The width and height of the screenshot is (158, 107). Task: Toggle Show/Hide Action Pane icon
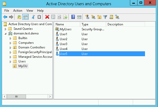[79, 17]
